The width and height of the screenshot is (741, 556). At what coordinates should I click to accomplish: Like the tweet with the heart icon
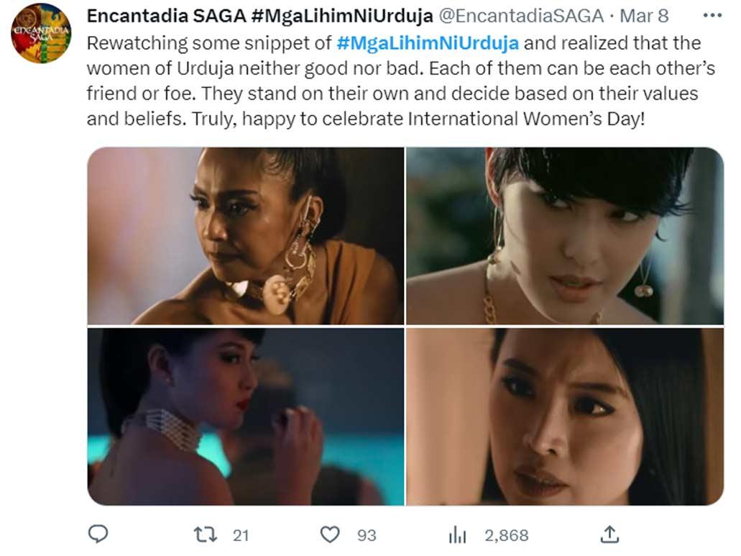329,534
